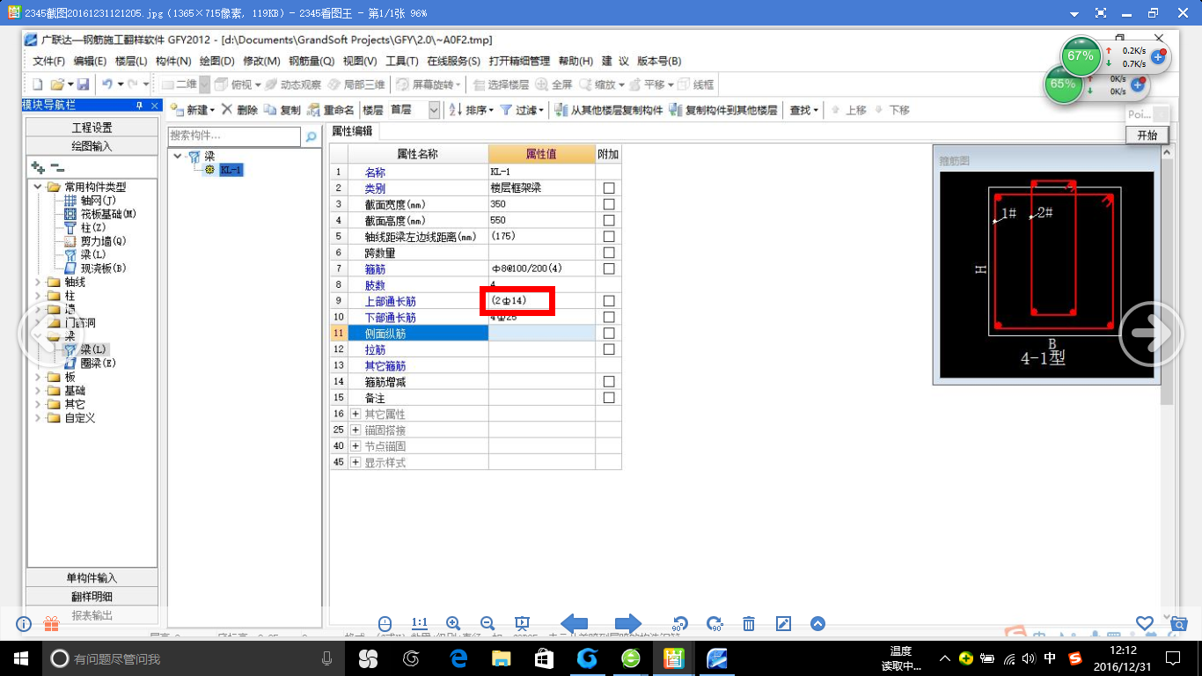Screen dimensions: 1202x676
Task: Click the viewer previous-image blue arrow
Action: click(575, 623)
